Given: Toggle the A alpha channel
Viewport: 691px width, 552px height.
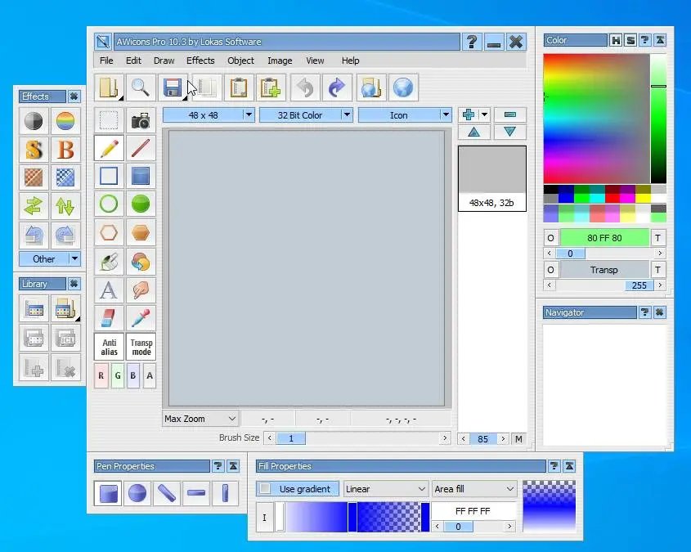Looking at the screenshot, I should [150, 376].
